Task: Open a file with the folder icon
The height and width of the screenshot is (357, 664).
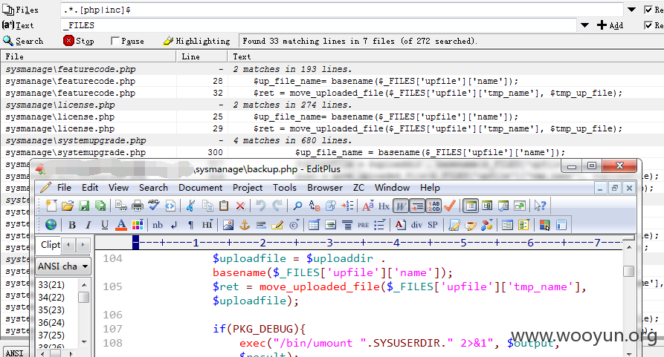Action: coord(68,206)
